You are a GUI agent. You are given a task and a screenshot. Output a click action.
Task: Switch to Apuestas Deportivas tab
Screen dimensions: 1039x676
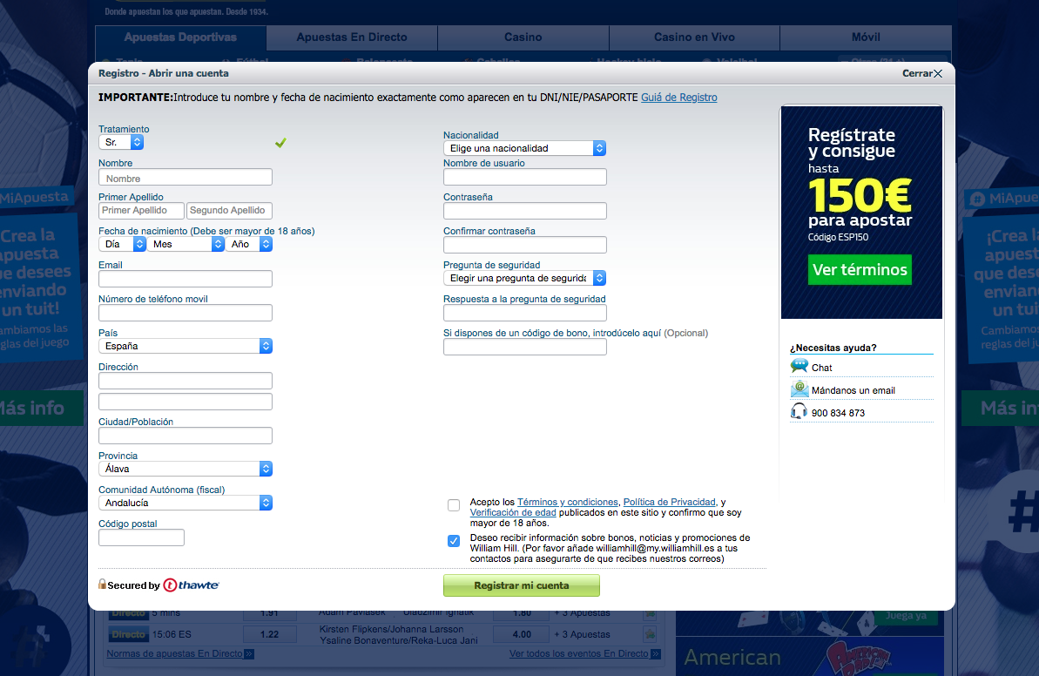tap(180, 37)
